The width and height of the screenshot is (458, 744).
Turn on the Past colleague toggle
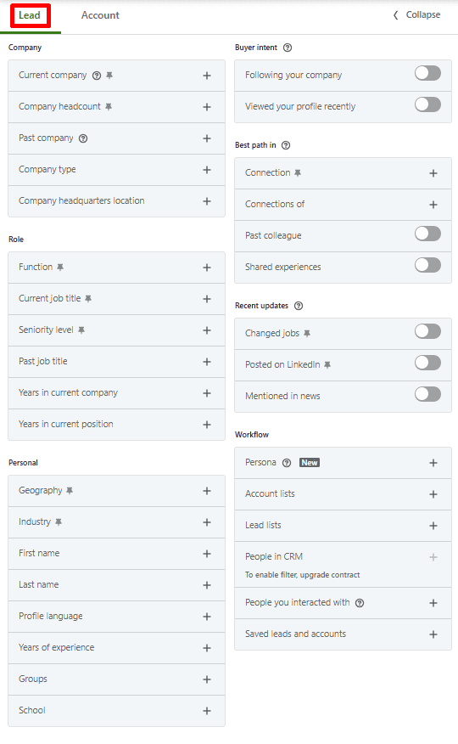tap(427, 234)
